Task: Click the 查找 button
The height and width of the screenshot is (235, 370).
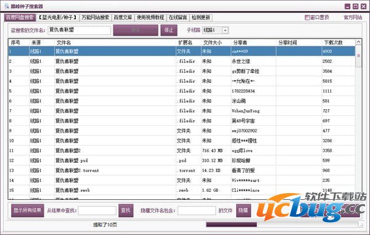Action: (x=126, y=210)
